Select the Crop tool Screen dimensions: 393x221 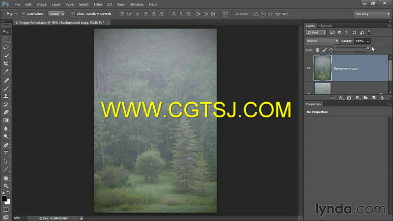[6, 64]
